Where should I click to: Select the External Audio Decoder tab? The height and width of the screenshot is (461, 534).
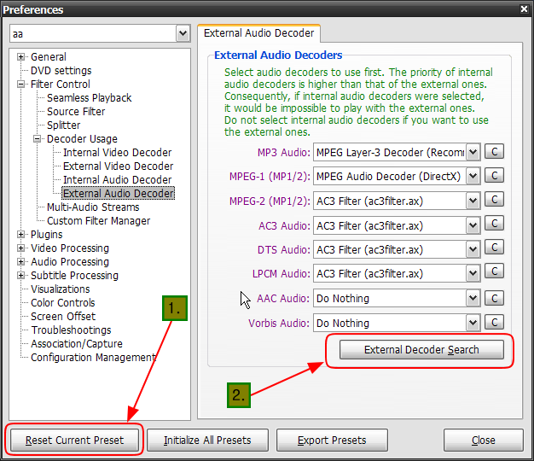[x=258, y=33]
